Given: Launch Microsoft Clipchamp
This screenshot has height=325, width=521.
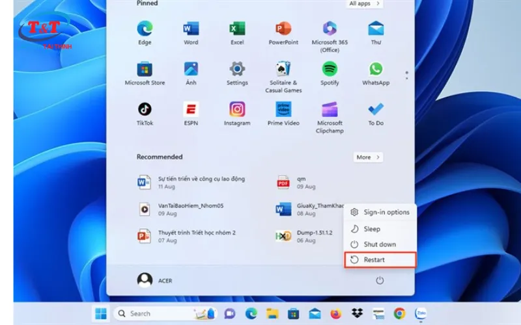Looking at the screenshot, I should [330, 118].
